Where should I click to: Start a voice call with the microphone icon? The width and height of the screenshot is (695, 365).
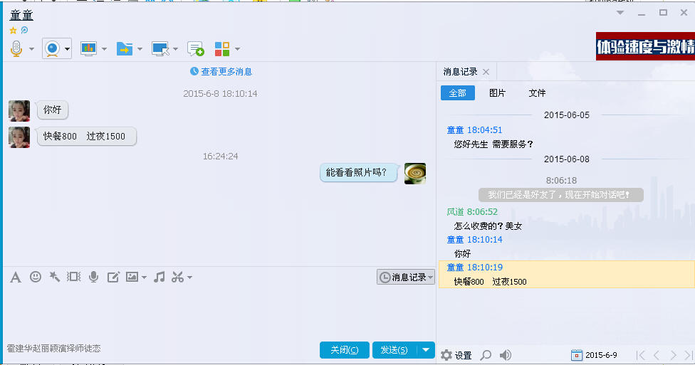click(x=16, y=48)
